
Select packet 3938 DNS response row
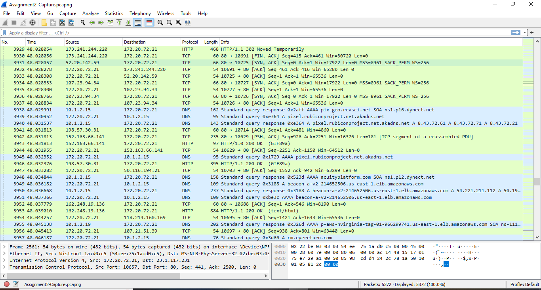[158, 110]
